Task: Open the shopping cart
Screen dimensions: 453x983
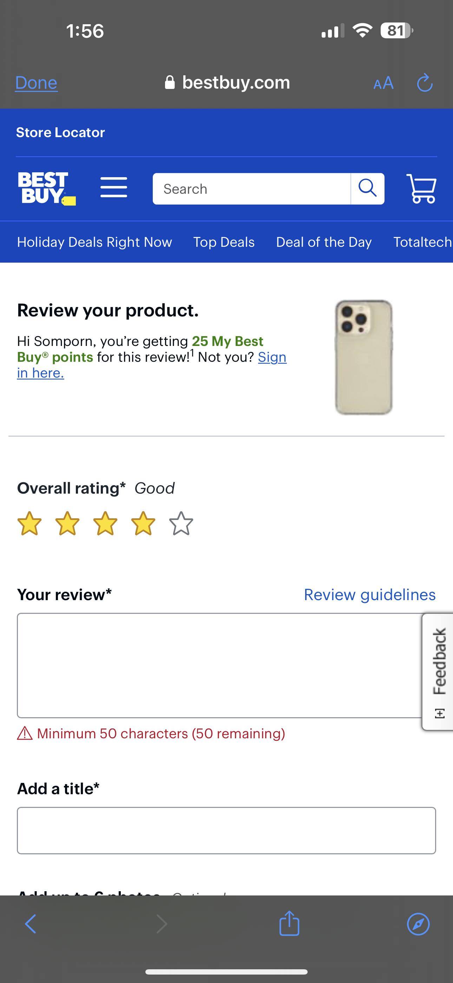Action: (x=422, y=189)
